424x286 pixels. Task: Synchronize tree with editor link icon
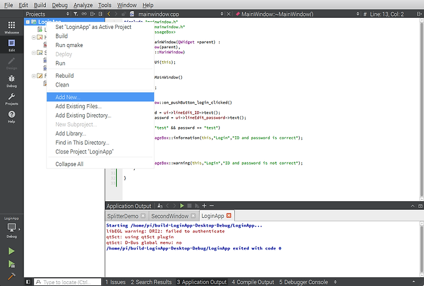(x=84, y=14)
